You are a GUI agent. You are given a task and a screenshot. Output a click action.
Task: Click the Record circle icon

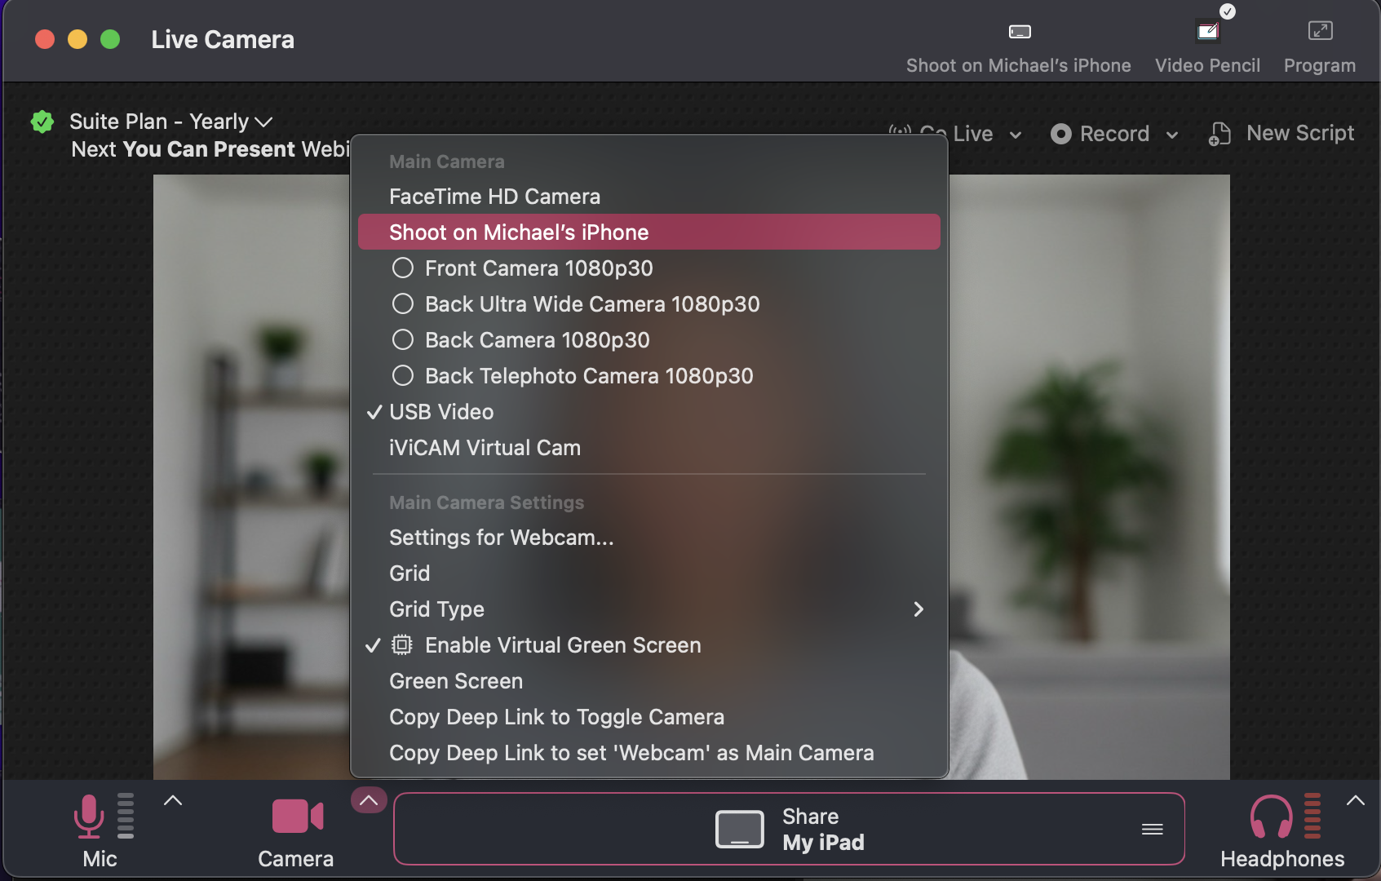[1060, 134]
